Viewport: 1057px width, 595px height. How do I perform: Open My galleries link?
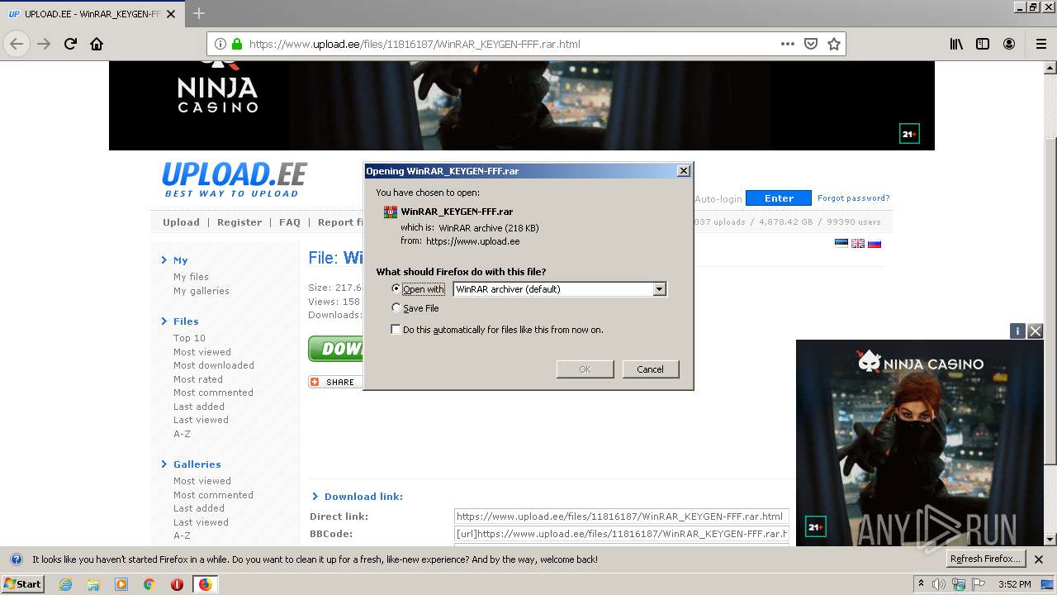click(x=201, y=291)
